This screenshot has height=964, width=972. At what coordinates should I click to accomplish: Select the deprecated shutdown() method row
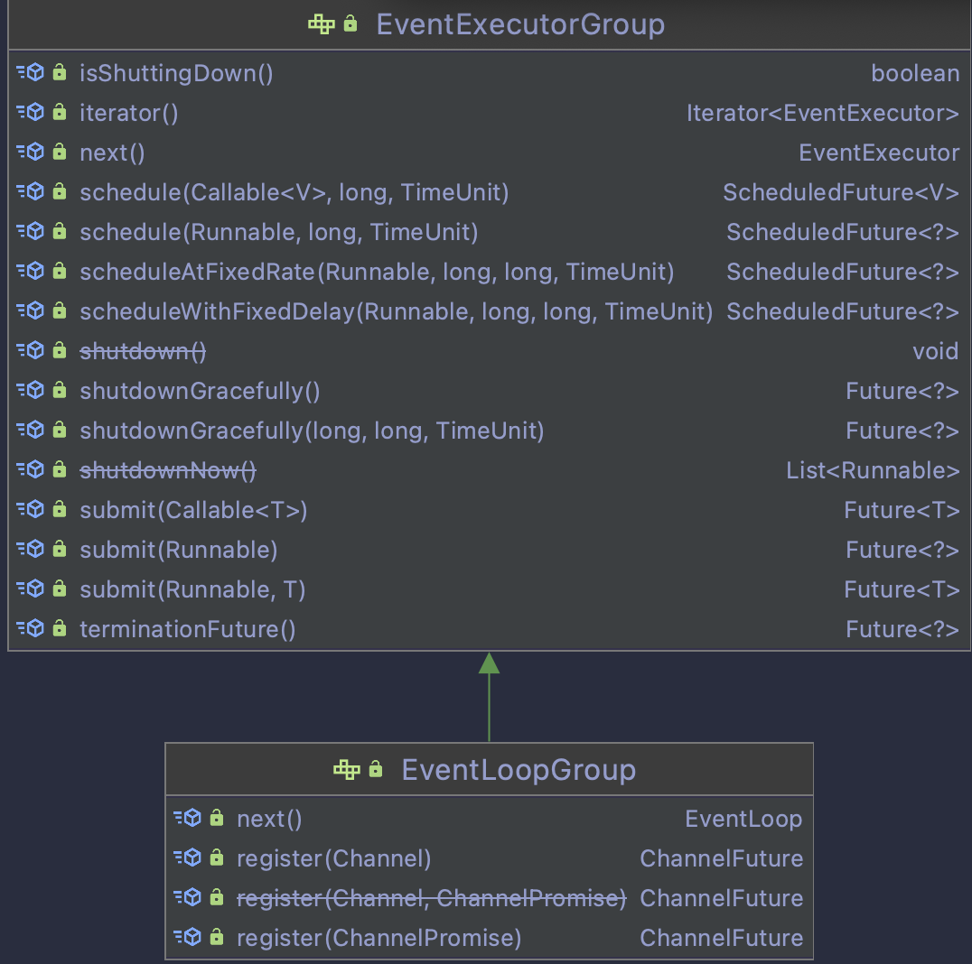coord(489,350)
